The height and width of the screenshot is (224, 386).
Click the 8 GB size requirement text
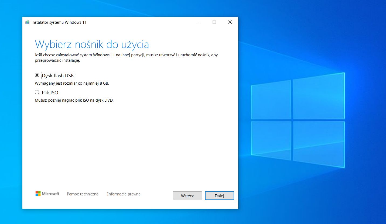pyautogui.click(x=72, y=83)
